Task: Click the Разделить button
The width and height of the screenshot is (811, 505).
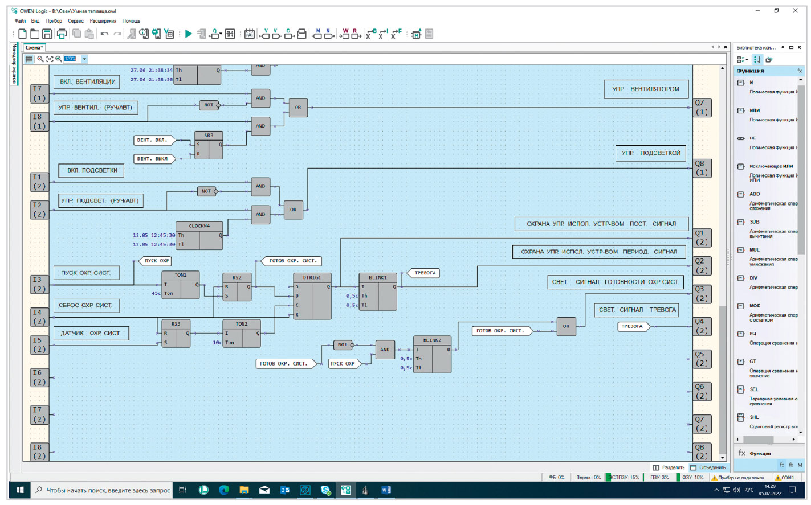Action: [669, 467]
